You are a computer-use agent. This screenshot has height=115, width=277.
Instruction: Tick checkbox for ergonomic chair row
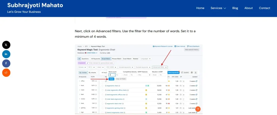[x=103, y=86]
